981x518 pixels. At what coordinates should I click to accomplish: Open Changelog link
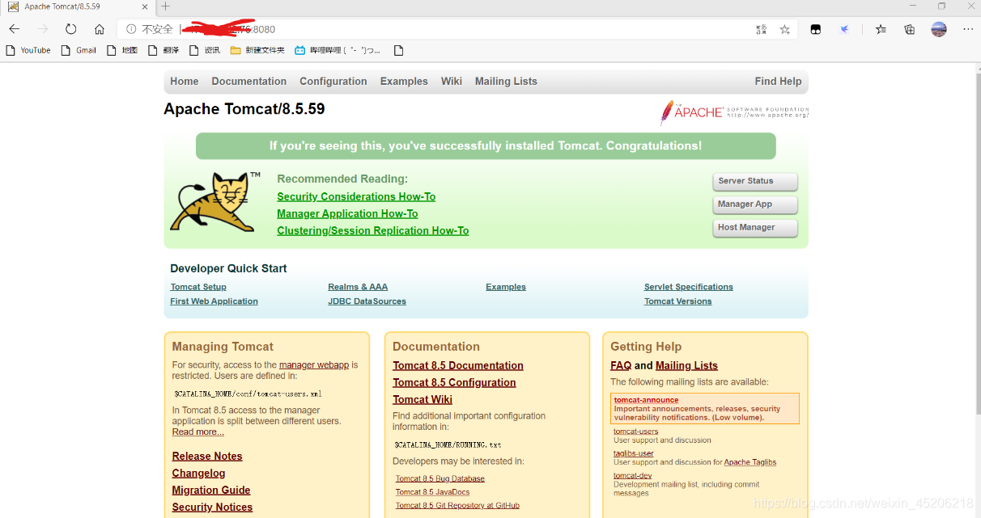point(198,474)
